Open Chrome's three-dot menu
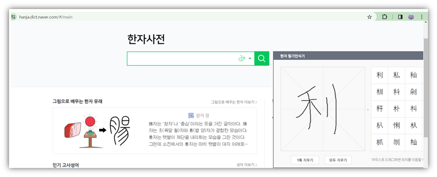The height and width of the screenshot is (177, 437). 422,17
